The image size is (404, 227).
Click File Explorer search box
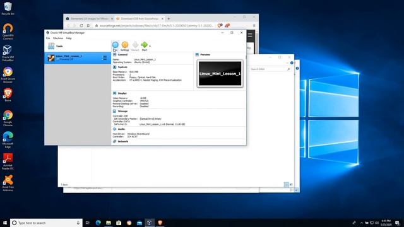(270, 69)
